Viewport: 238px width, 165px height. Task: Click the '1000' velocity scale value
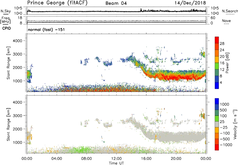pyautogui.click(x=225, y=104)
